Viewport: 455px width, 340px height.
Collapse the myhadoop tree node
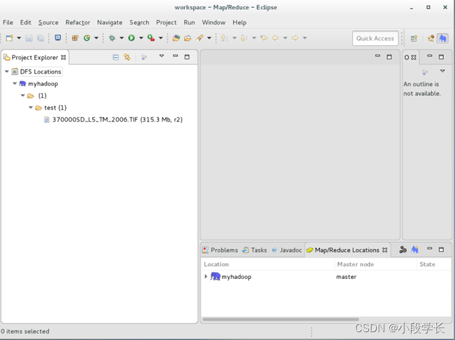14,83
